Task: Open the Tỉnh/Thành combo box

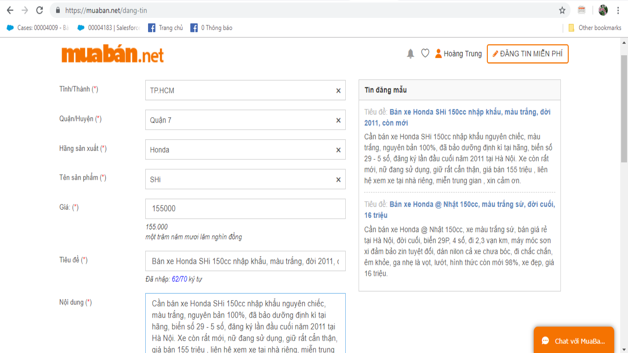Action: (x=245, y=91)
